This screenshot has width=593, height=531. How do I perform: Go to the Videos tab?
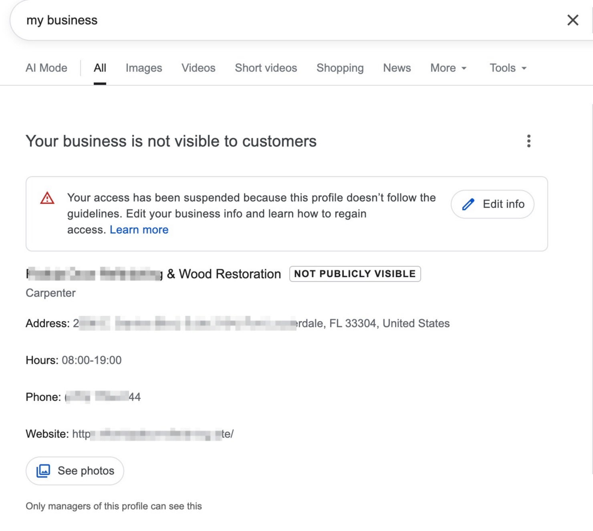[198, 68]
